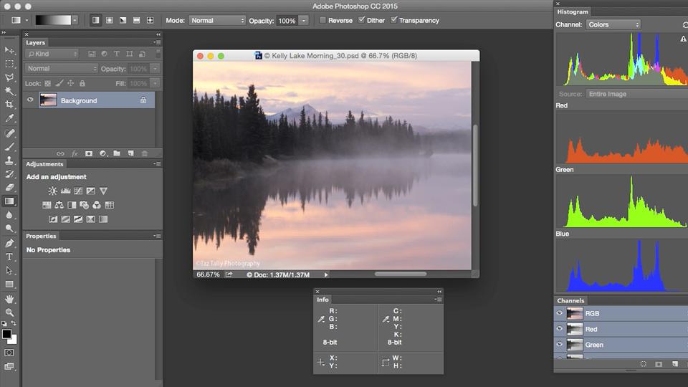Select the Blur tool
The image size is (688, 387).
[x=9, y=214]
